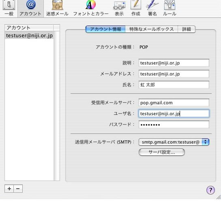Open the 一般 (General) preferences pane
221x213 pixels.
coord(9,9)
